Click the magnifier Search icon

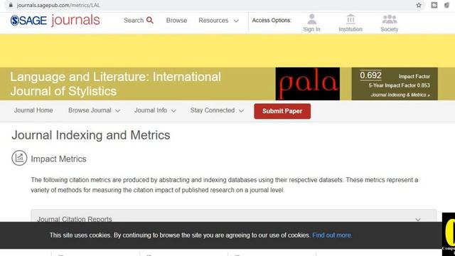[150, 21]
